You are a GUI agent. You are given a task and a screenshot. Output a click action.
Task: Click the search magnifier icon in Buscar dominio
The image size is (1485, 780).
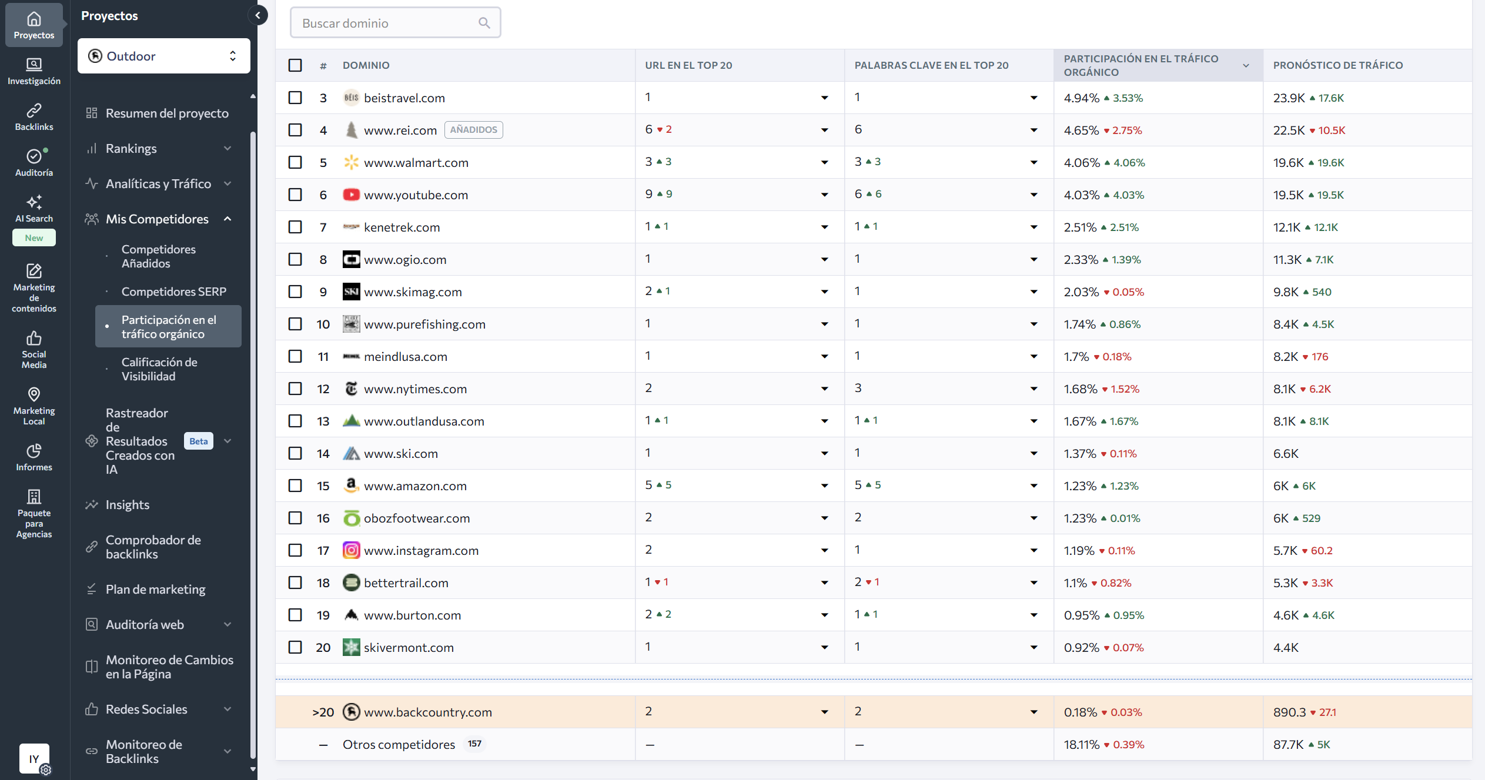[484, 23]
